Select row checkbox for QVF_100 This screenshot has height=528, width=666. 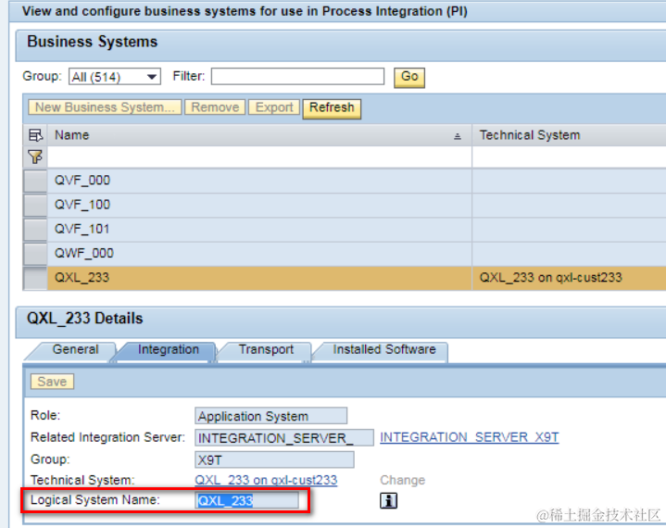pos(35,205)
